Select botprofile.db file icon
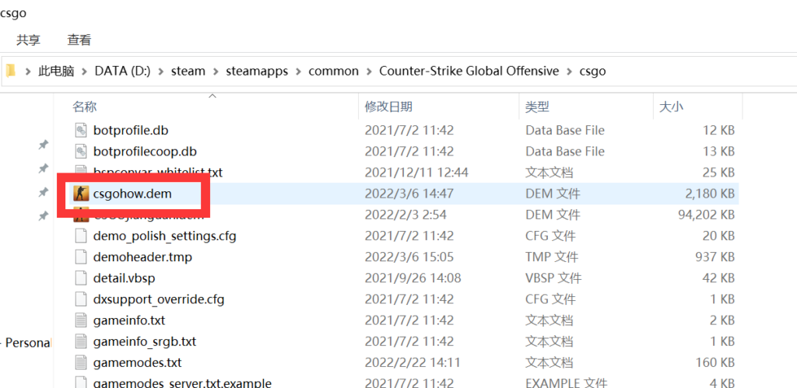The height and width of the screenshot is (388, 797). (x=81, y=131)
